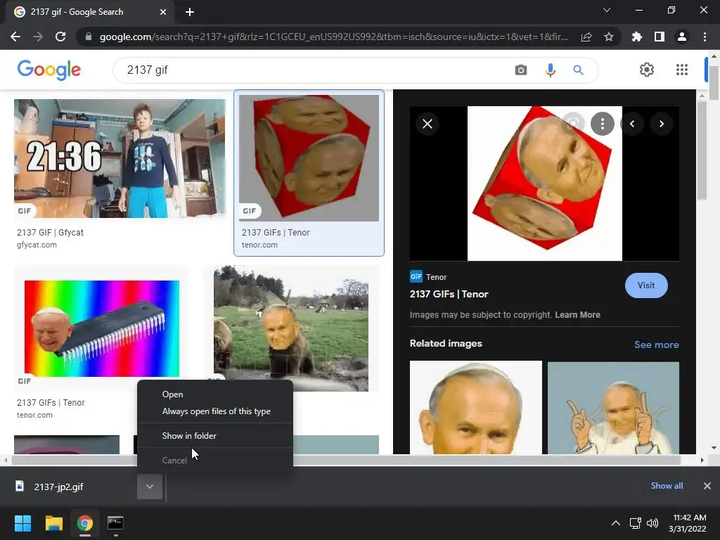Viewport: 720px width, 540px height.
Task: Open the '2137 GIF | Gfycat' title link
Action: (50, 232)
